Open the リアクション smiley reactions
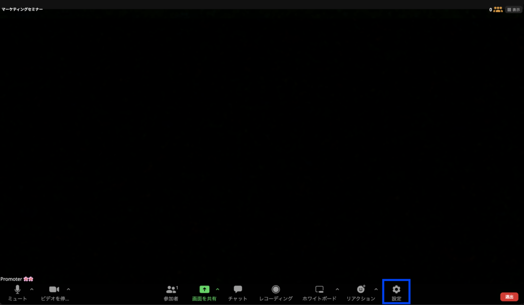 click(361, 290)
